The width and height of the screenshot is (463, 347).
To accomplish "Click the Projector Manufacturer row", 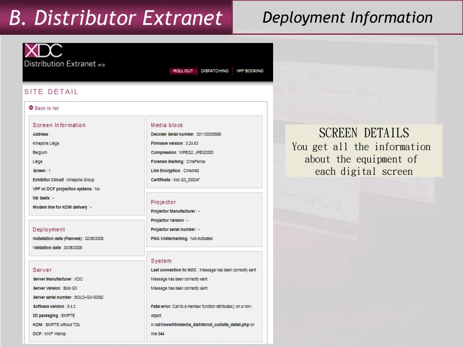I will click(175, 211).
